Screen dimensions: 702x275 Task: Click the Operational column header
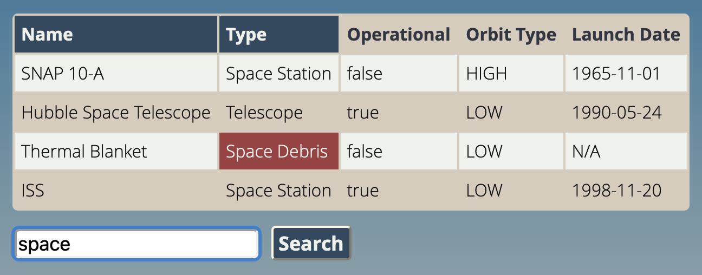(399, 35)
